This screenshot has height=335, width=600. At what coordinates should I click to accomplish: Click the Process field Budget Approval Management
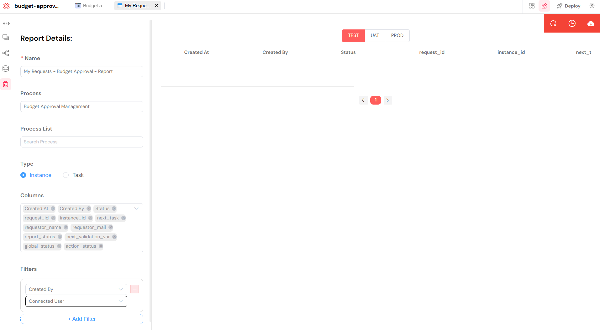pyautogui.click(x=82, y=106)
